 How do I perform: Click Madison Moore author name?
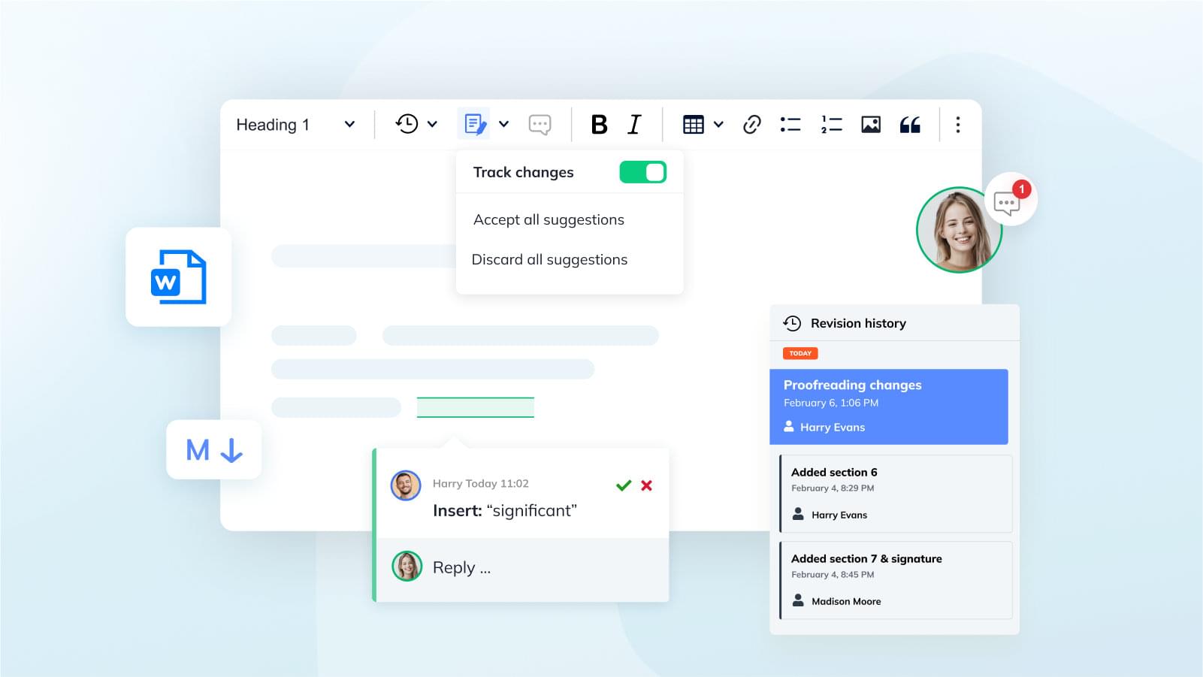point(846,601)
